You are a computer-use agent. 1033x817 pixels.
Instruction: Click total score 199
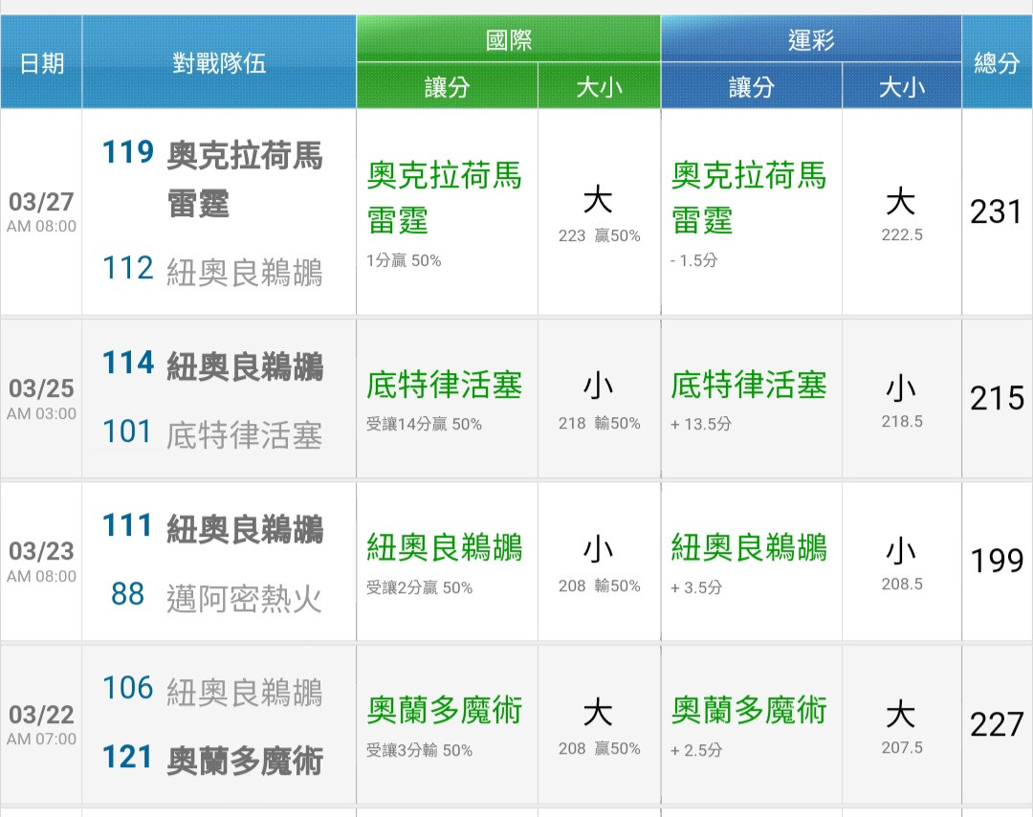[x=997, y=561]
